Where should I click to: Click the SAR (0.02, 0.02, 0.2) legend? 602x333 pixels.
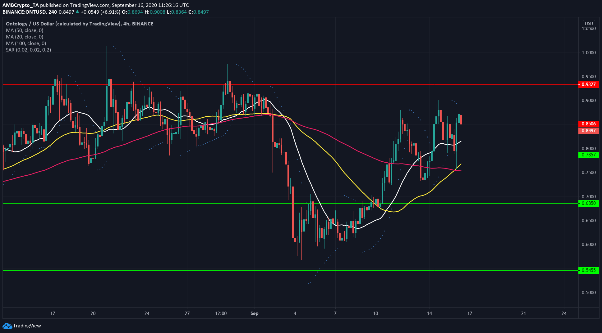point(28,50)
